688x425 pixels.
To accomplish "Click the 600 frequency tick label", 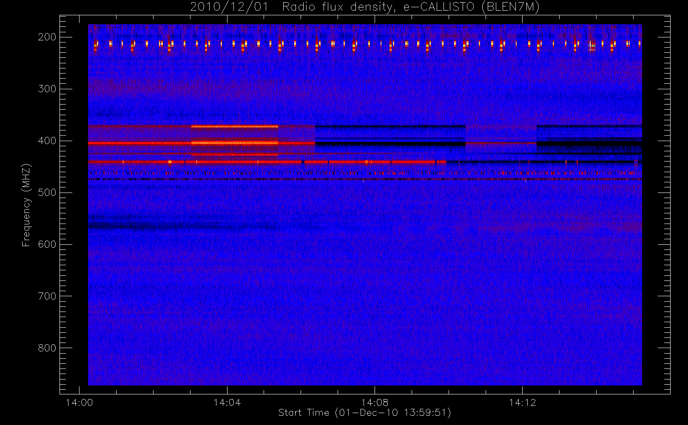I will 47,244.
